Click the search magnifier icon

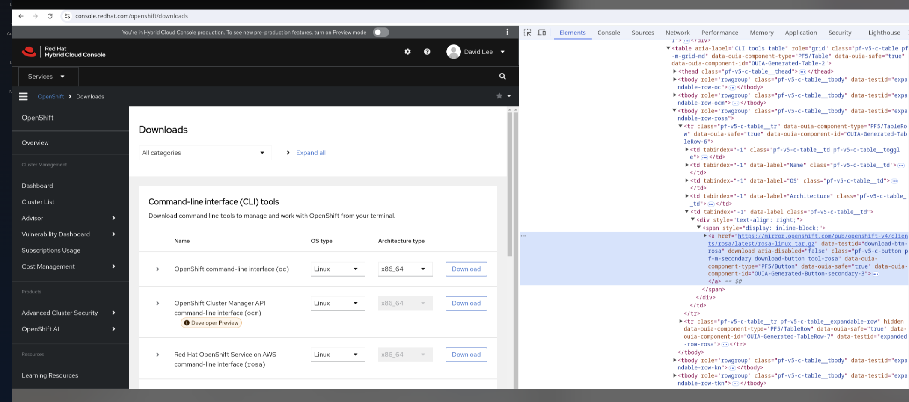tap(502, 77)
